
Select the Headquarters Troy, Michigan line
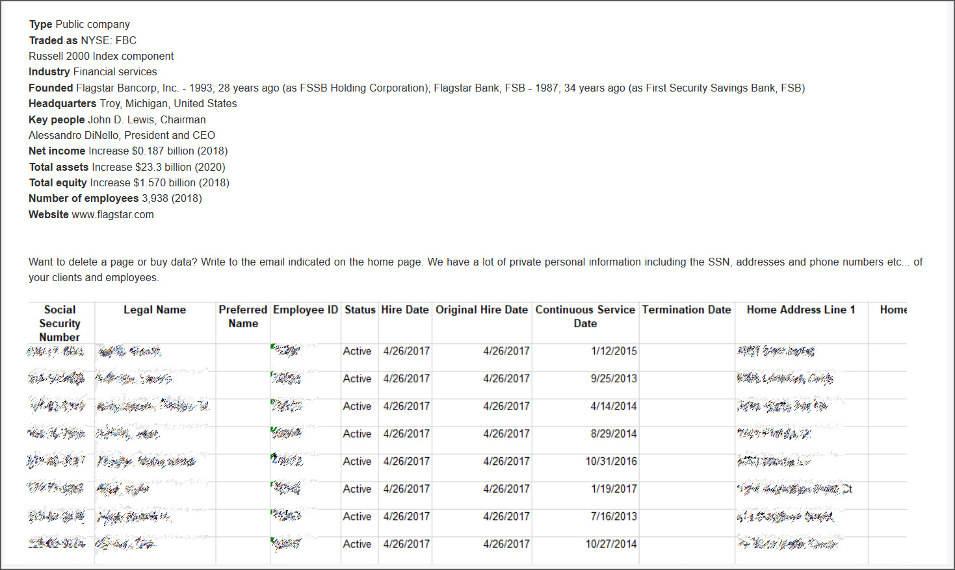point(133,103)
